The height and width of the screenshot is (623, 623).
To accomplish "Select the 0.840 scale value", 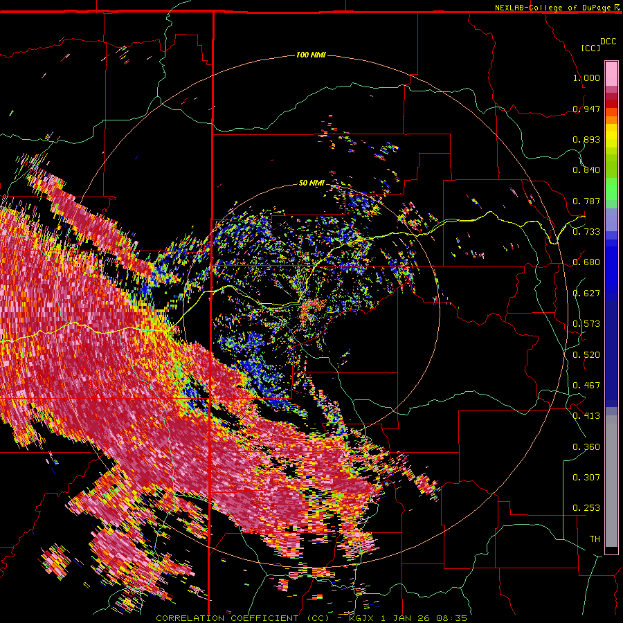I will pyautogui.click(x=586, y=170).
